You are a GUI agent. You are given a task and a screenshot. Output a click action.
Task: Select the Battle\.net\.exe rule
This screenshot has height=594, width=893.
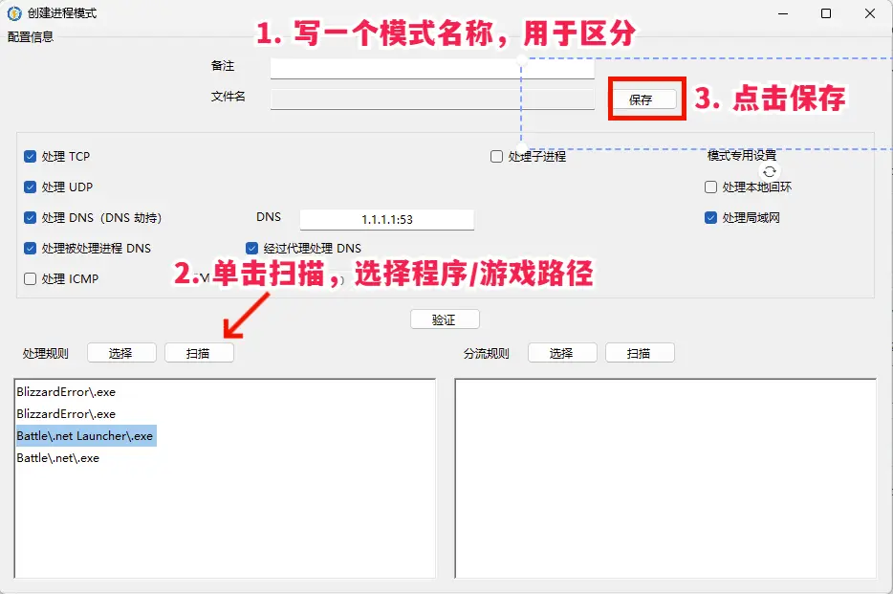coord(58,458)
